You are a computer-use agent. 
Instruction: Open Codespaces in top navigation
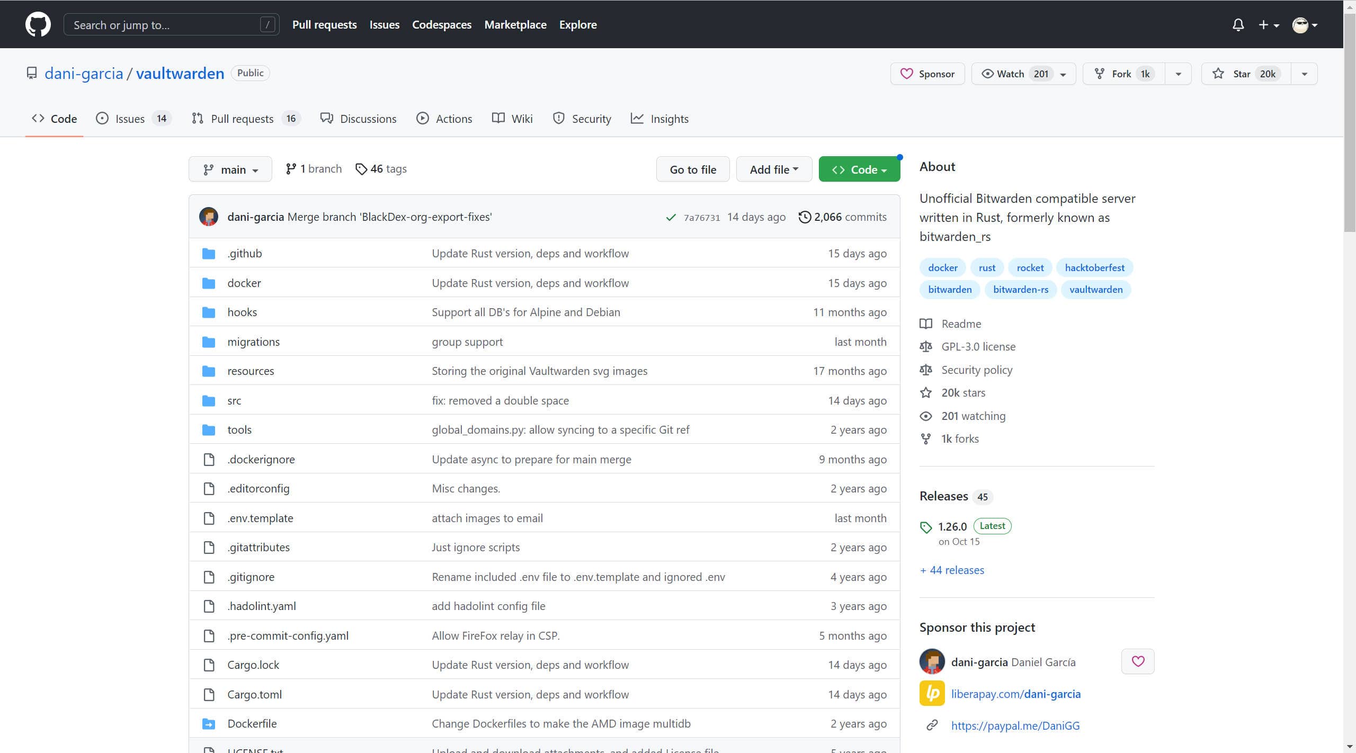pyautogui.click(x=441, y=24)
